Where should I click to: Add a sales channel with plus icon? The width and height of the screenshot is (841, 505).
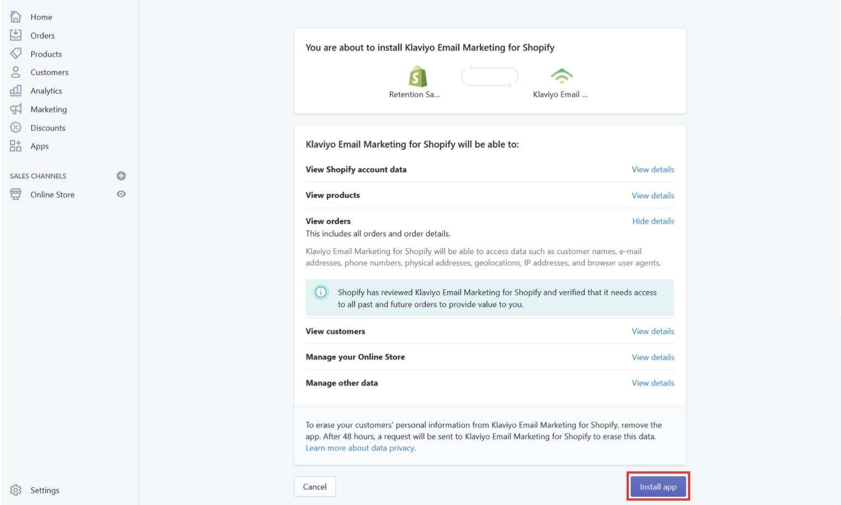pos(121,176)
